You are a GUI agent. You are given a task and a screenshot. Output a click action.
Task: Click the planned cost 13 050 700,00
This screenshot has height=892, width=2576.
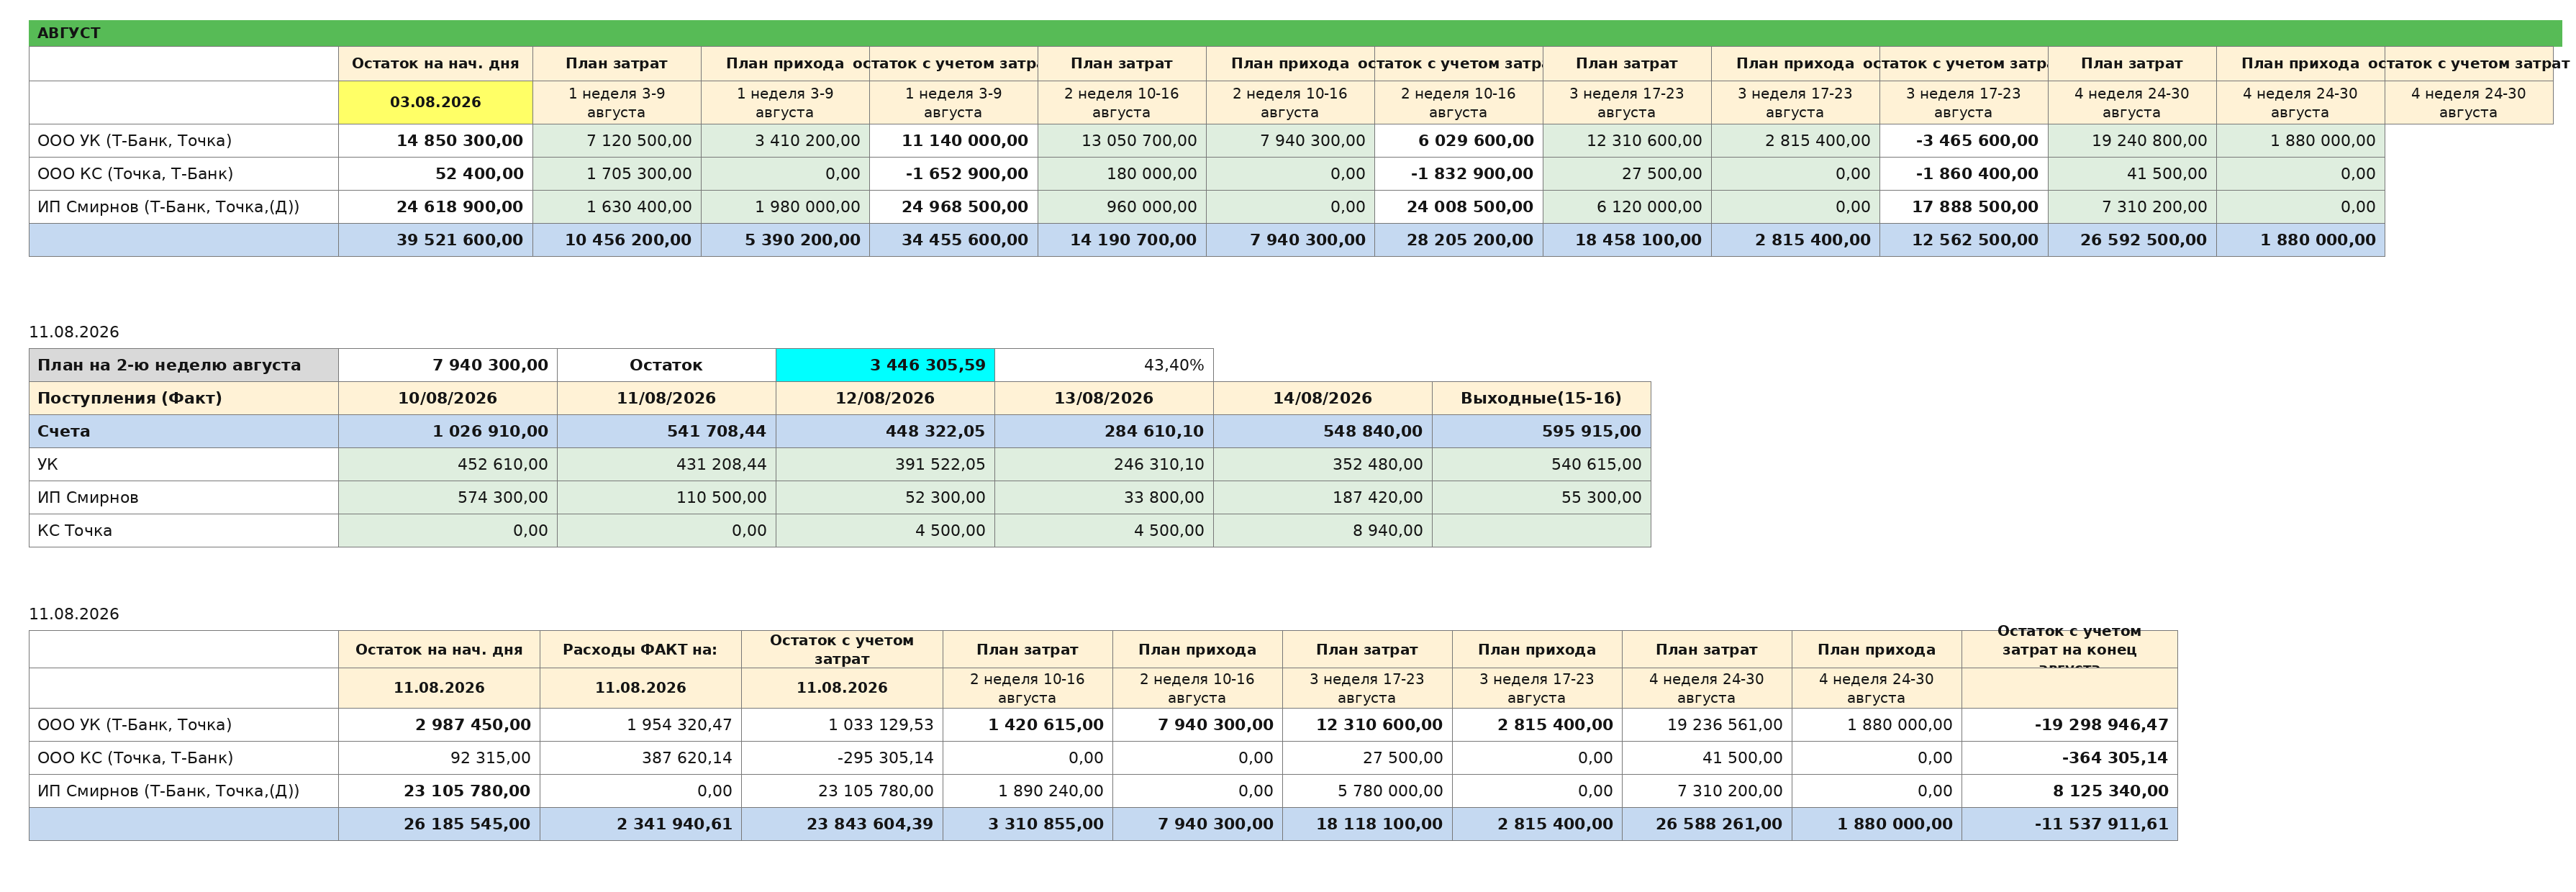[x=1122, y=141]
